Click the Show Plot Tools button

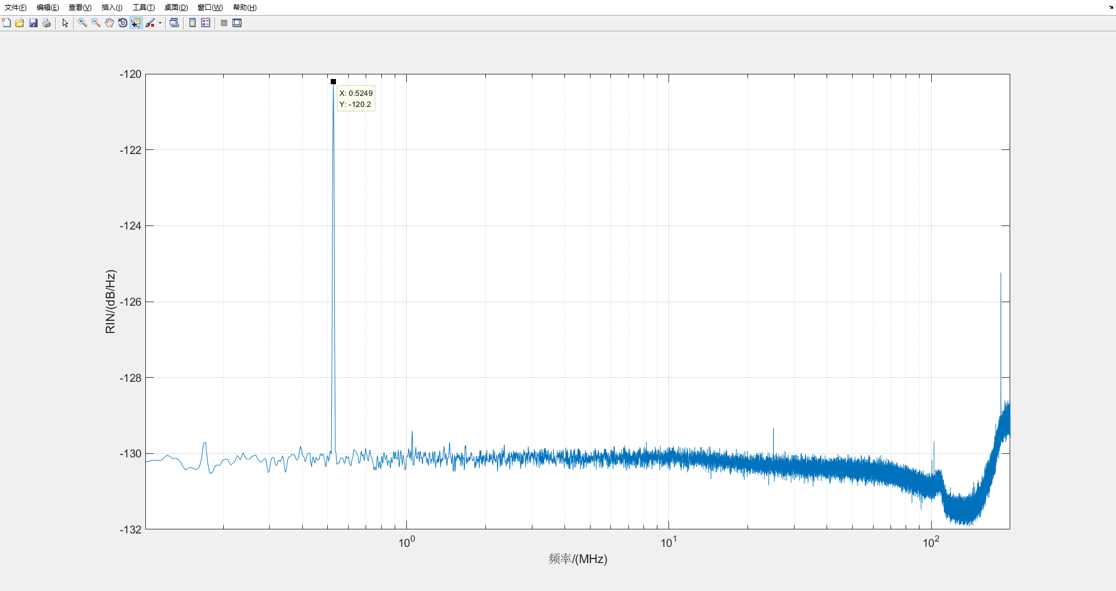coord(237,23)
